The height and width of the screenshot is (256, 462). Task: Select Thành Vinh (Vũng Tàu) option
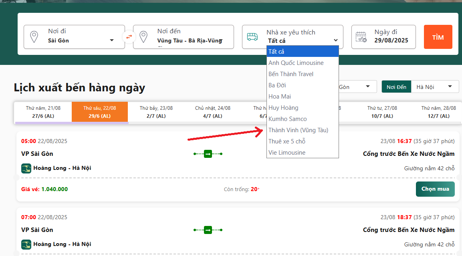coord(303,130)
